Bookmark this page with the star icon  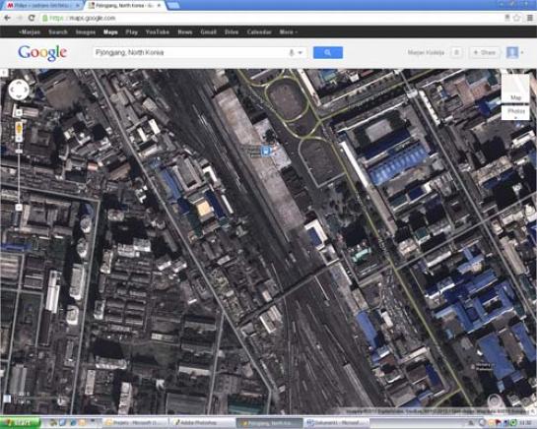click(x=517, y=18)
